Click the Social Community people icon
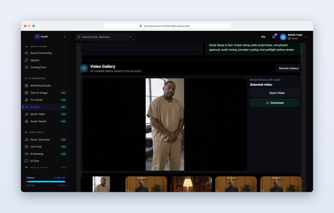The height and width of the screenshot is (213, 334). (27, 53)
